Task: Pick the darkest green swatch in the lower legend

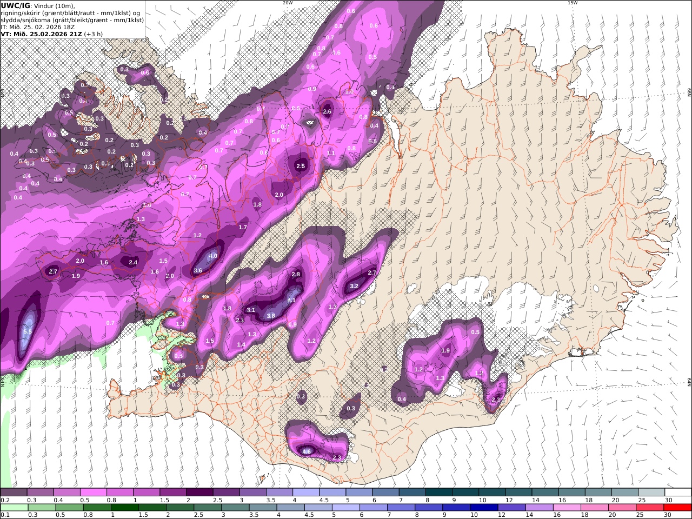Action: click(124, 507)
